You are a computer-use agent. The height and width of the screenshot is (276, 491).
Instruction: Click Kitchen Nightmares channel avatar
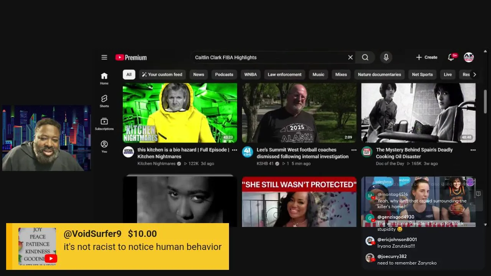pos(128,152)
